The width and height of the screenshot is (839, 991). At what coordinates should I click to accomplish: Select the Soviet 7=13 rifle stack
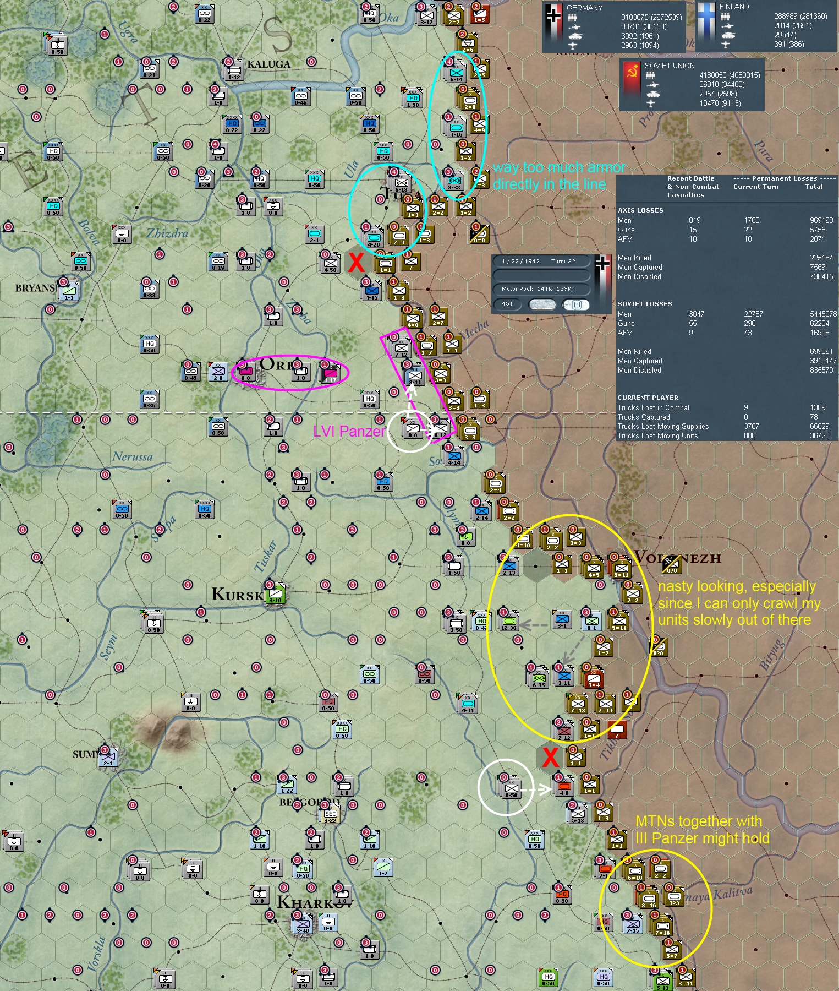tap(578, 703)
